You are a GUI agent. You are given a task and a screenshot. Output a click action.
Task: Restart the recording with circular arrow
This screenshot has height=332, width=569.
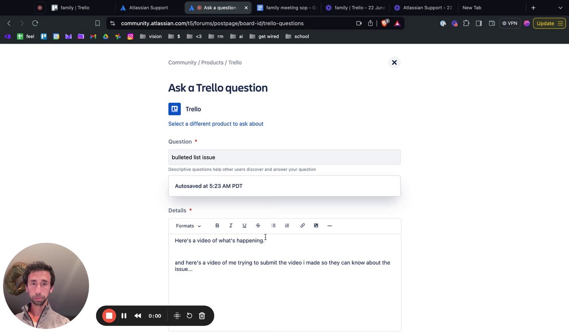click(x=189, y=316)
